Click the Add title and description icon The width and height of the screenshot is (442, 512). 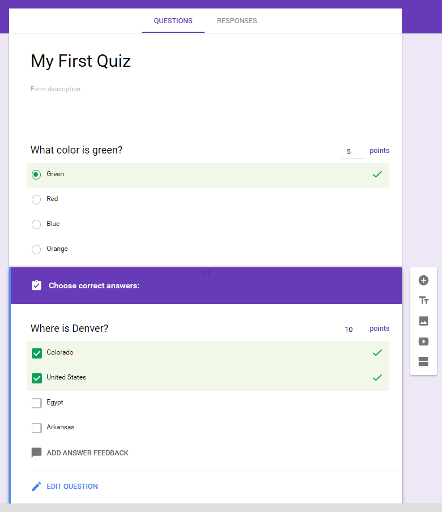[x=423, y=300]
